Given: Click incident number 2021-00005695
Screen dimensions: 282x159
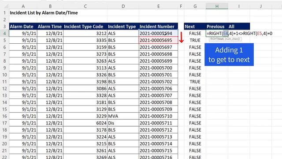Looking at the screenshot, I should [x=158, y=40].
